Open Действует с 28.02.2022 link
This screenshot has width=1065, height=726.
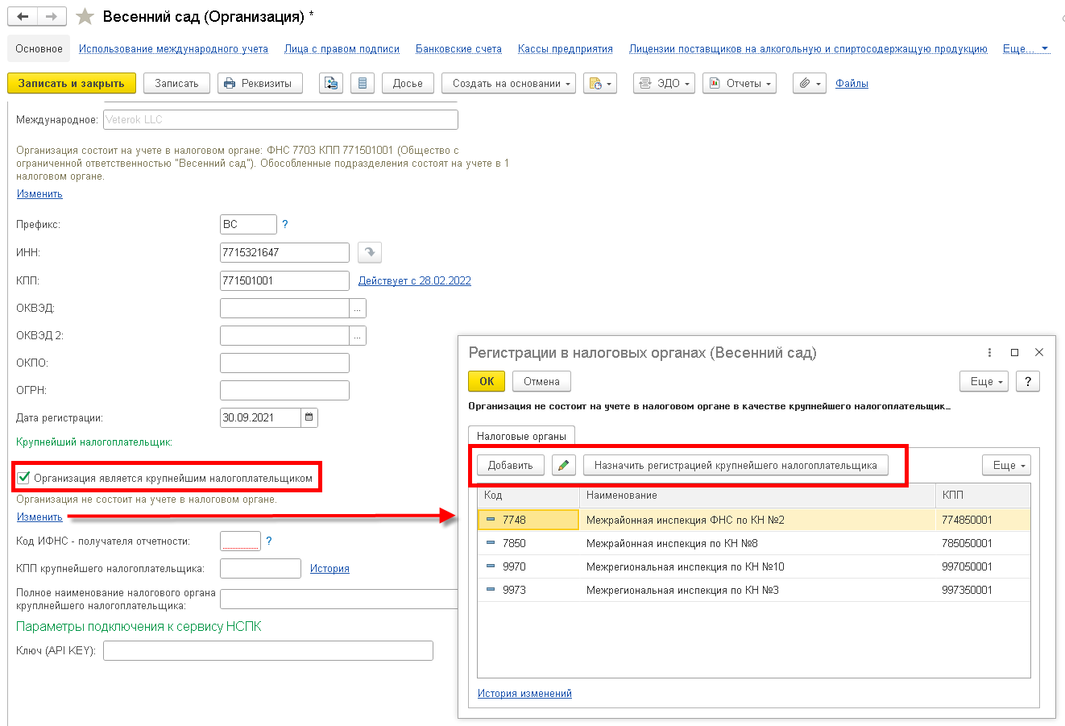415,280
